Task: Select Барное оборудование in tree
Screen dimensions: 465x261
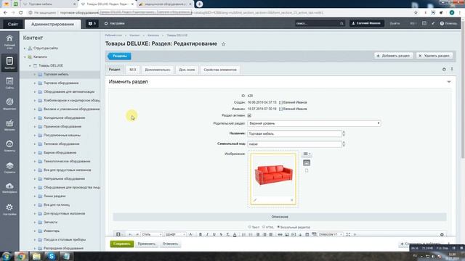Action: tap(60, 153)
